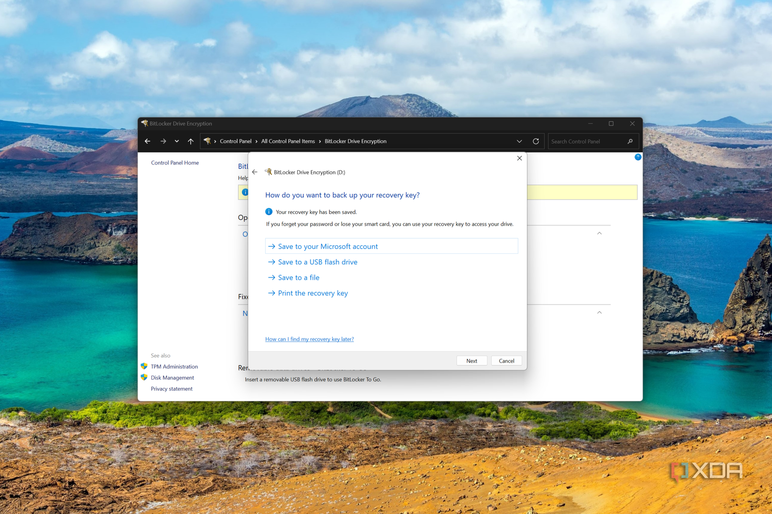The image size is (772, 514).
Task: Navigate to All Control Panel Items breadcrumb
Action: tap(288, 141)
